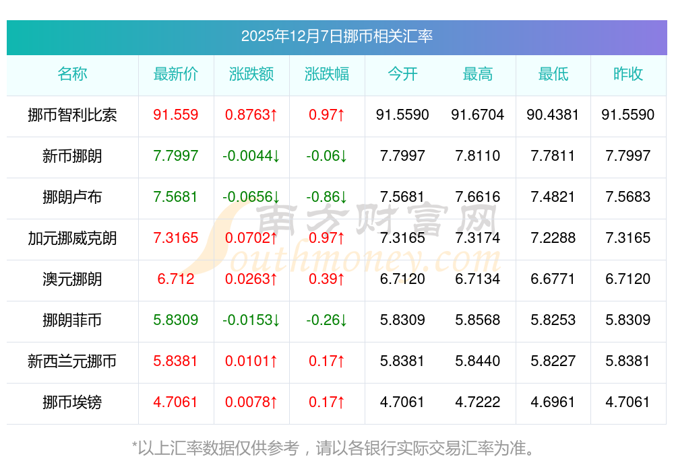Click change percent 0.39↑
This screenshot has height=469, width=674.
click(327, 279)
